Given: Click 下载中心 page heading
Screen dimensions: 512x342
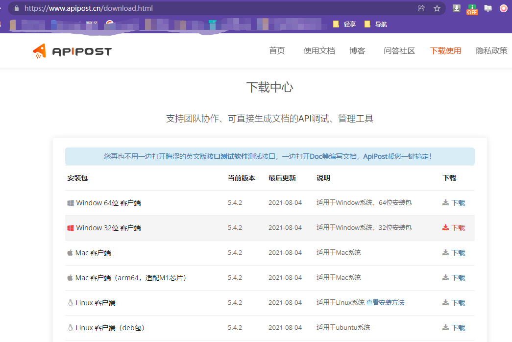Looking at the screenshot, I should point(269,87).
